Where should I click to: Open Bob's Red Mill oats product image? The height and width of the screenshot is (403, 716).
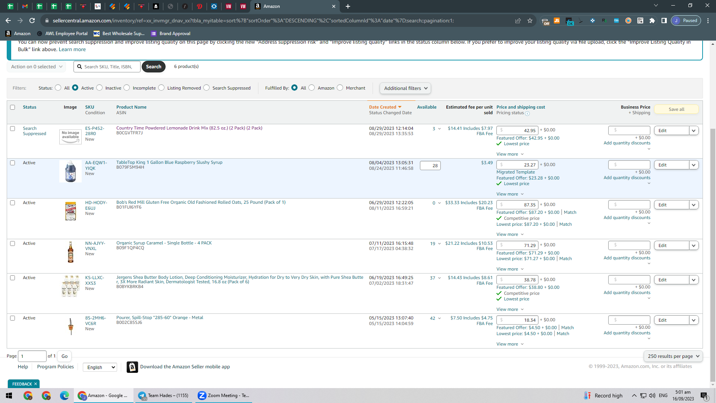(70, 211)
